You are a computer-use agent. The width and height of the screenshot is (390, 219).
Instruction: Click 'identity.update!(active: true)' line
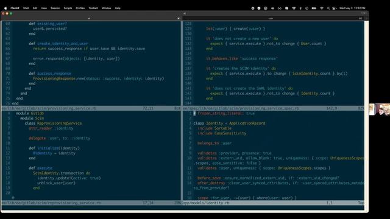[69, 178]
